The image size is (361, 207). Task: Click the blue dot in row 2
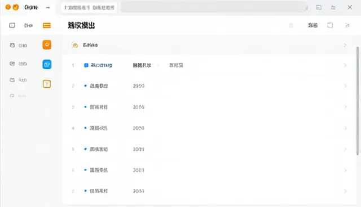point(85,86)
